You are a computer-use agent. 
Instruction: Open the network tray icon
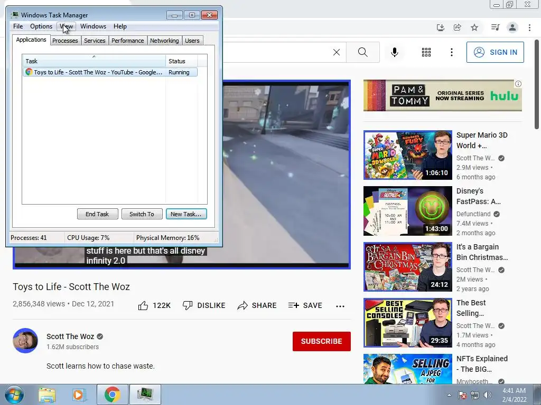point(475,395)
